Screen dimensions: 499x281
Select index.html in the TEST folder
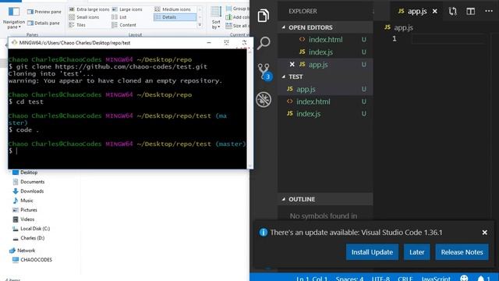tap(325, 101)
